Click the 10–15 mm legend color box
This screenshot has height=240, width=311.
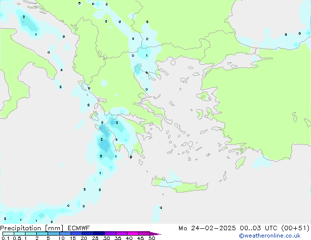pos(65,234)
